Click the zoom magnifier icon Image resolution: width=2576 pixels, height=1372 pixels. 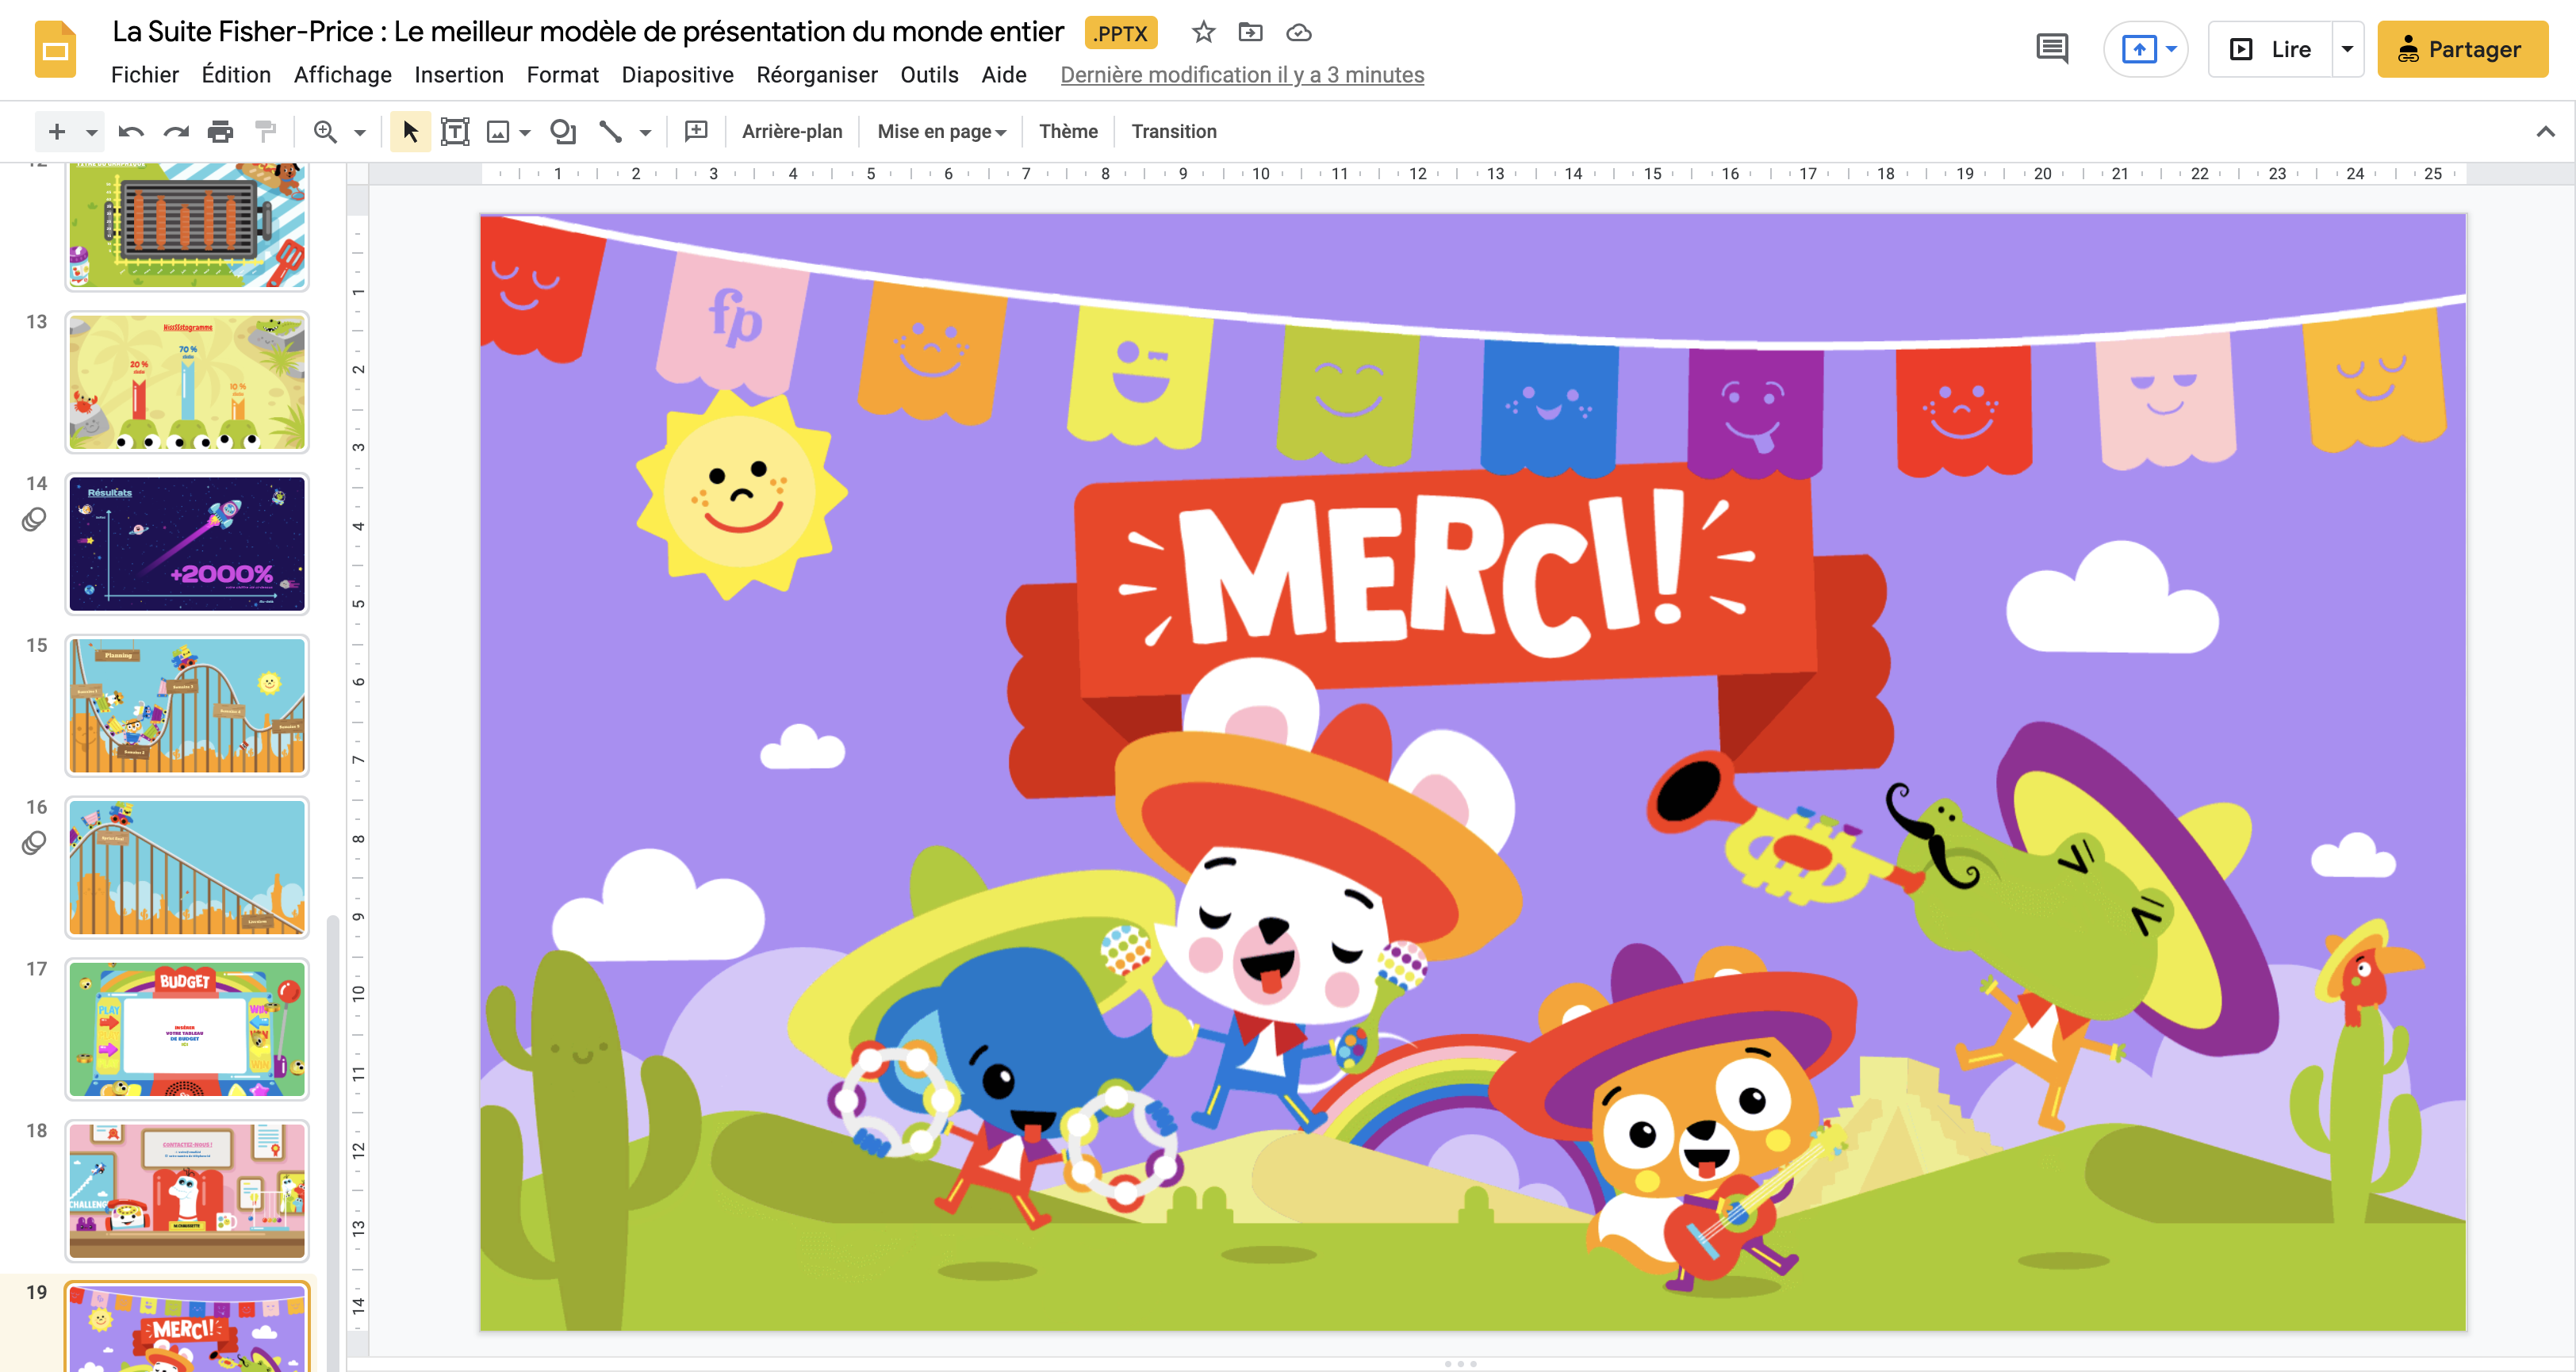click(x=325, y=131)
